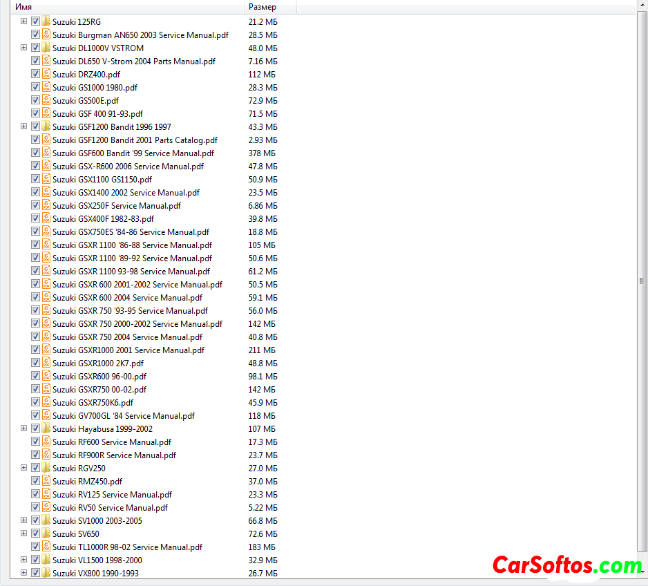Uncheck the Suzuki Burgman AN650 checkbox
648x586 pixels.
(x=35, y=35)
